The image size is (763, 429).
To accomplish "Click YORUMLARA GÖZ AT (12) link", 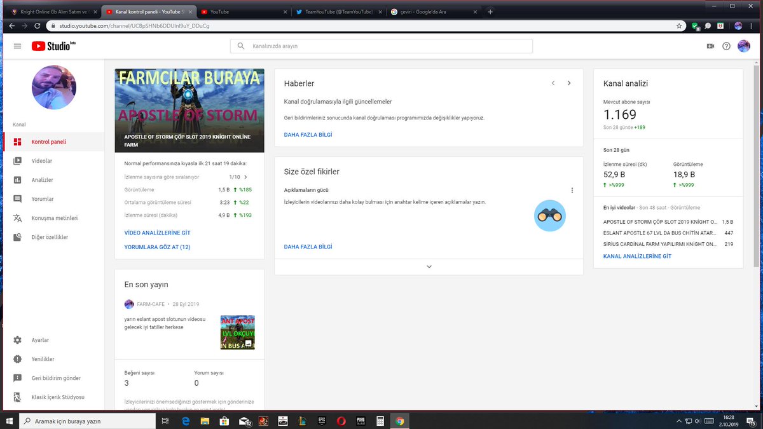I will pyautogui.click(x=157, y=247).
